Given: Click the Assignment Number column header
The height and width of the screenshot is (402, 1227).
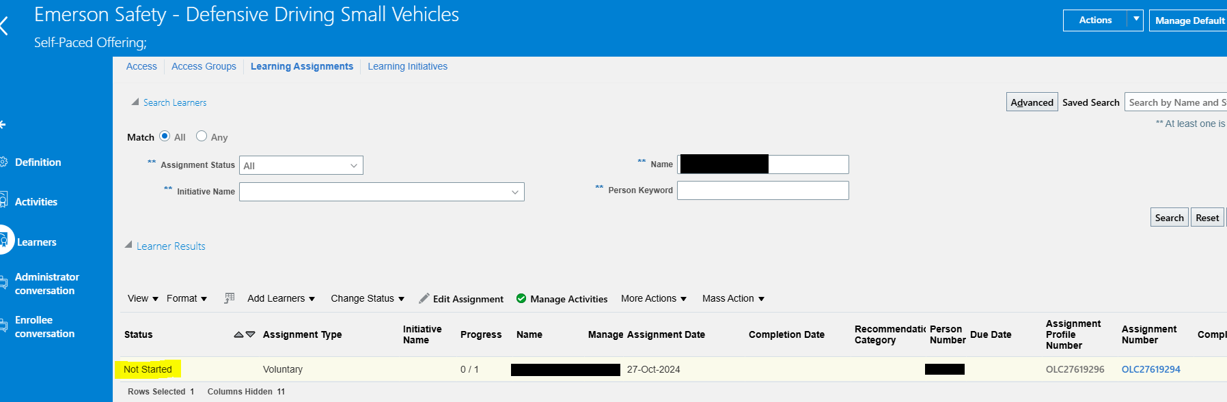Looking at the screenshot, I should pos(1149,334).
